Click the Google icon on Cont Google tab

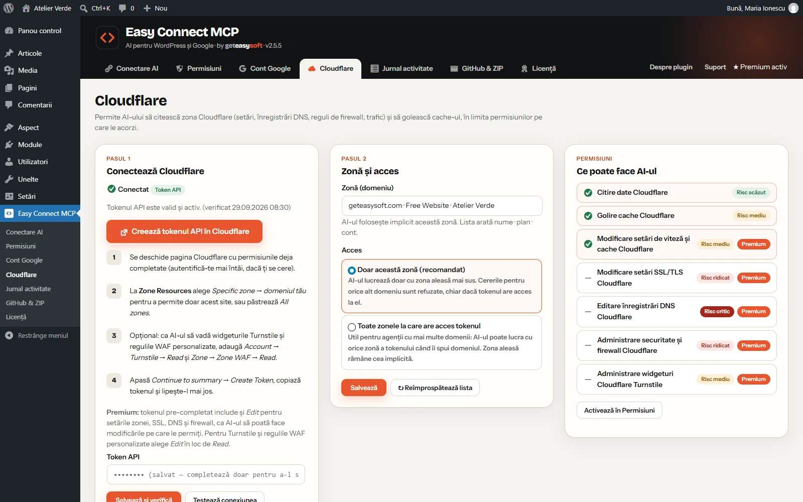[243, 68]
